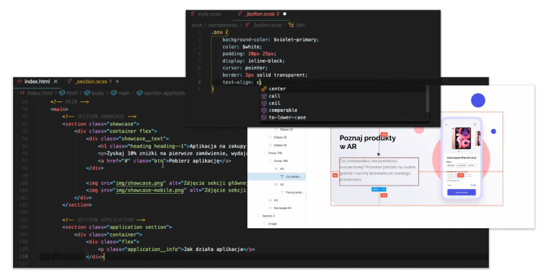Click the cube icon beside 'ceil' suggestion
This screenshot has height=280, width=544.
(x=264, y=103)
